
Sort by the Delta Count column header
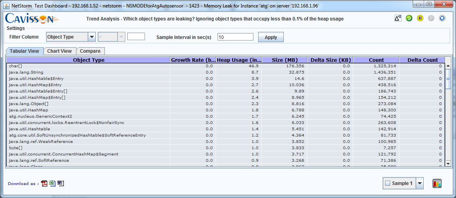422,60
